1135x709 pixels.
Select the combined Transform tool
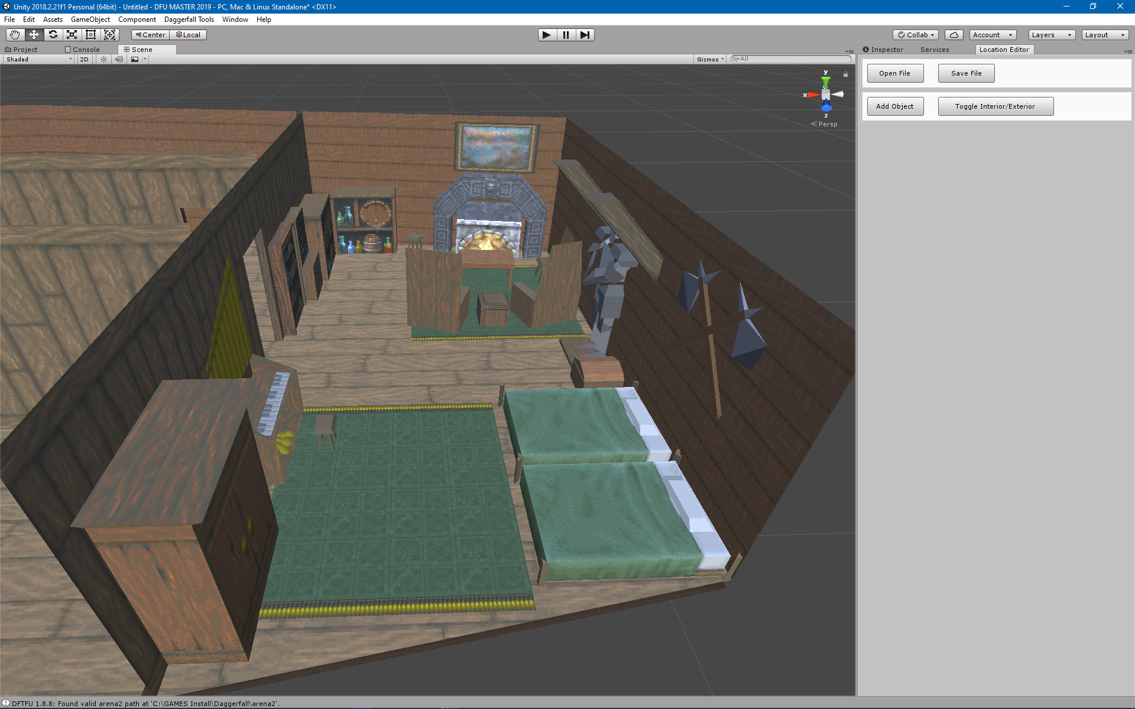coord(110,35)
